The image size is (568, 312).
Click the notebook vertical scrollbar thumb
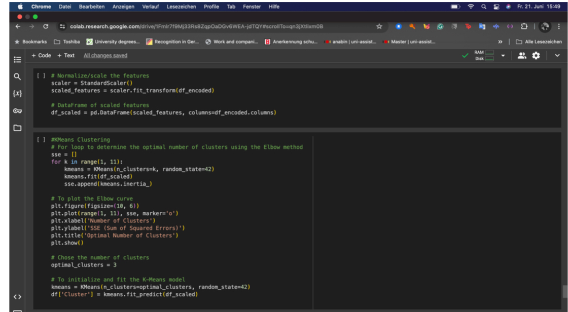click(x=565, y=291)
